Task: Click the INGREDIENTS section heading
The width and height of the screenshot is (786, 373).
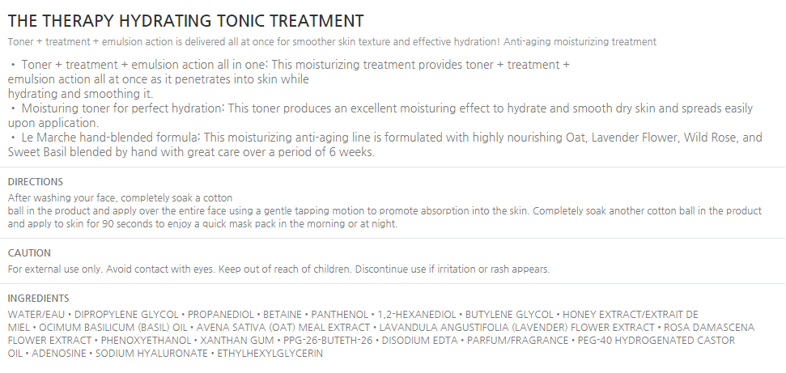Action: pos(38,299)
